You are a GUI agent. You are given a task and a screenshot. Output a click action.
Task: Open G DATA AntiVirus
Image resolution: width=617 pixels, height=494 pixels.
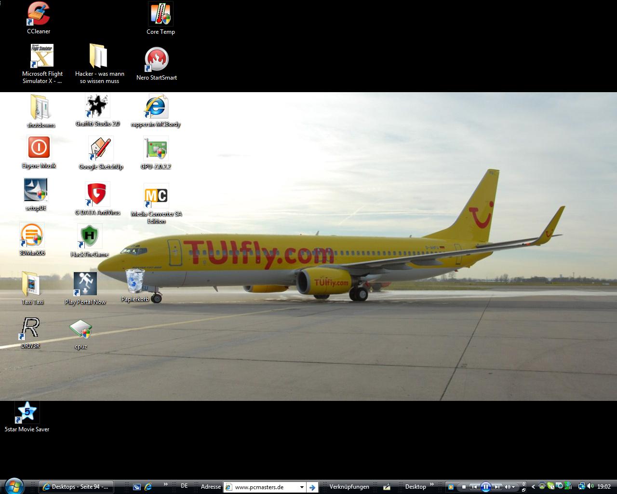97,199
